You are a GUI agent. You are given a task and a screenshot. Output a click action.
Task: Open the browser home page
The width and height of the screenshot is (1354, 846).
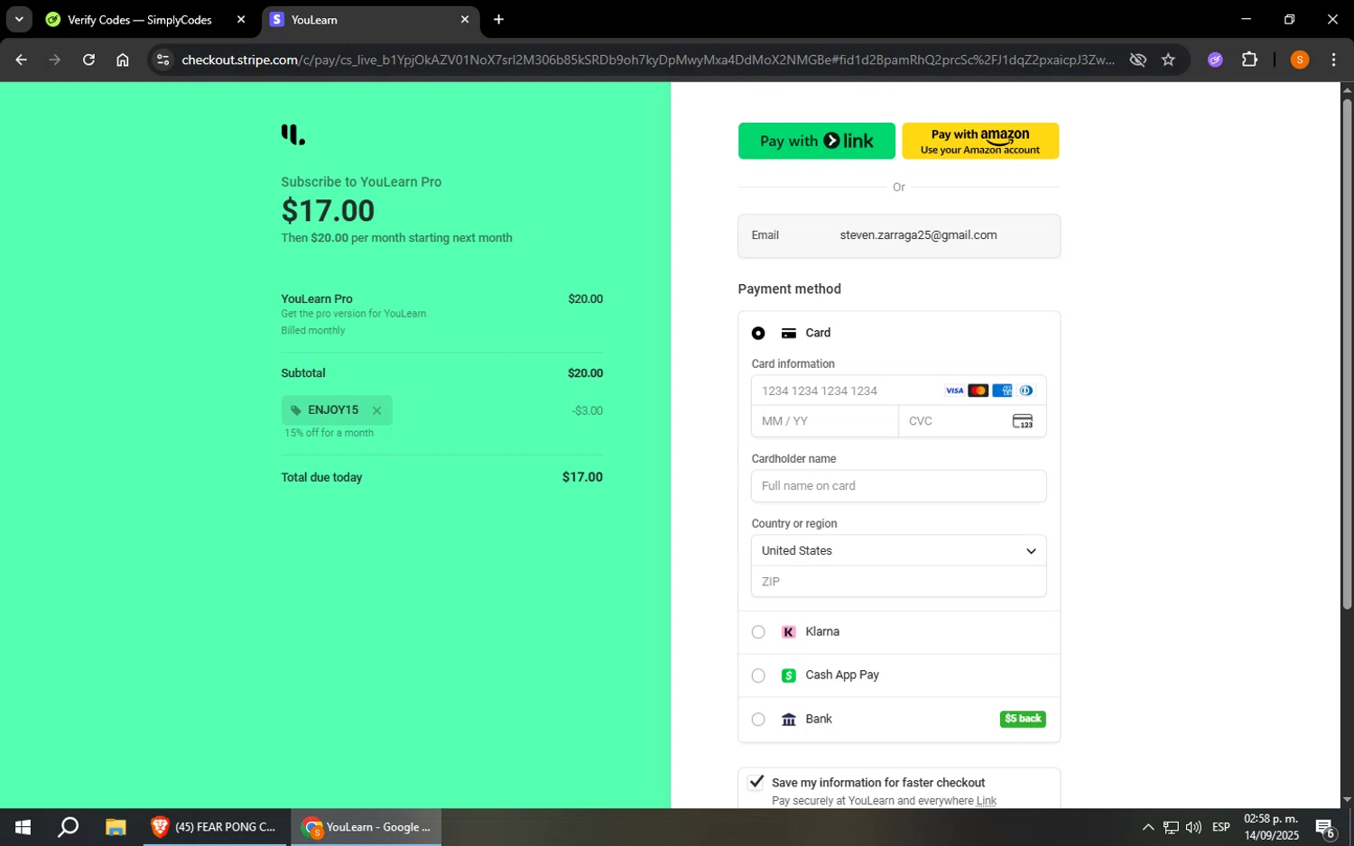[x=123, y=60]
